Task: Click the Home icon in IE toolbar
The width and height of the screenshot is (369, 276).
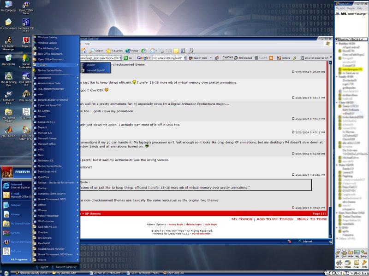Action: point(84,51)
